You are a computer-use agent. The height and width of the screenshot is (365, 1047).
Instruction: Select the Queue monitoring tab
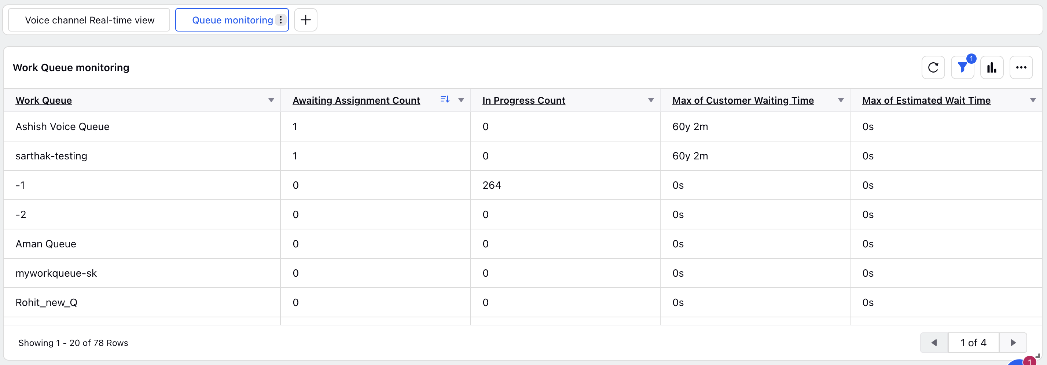coord(232,20)
